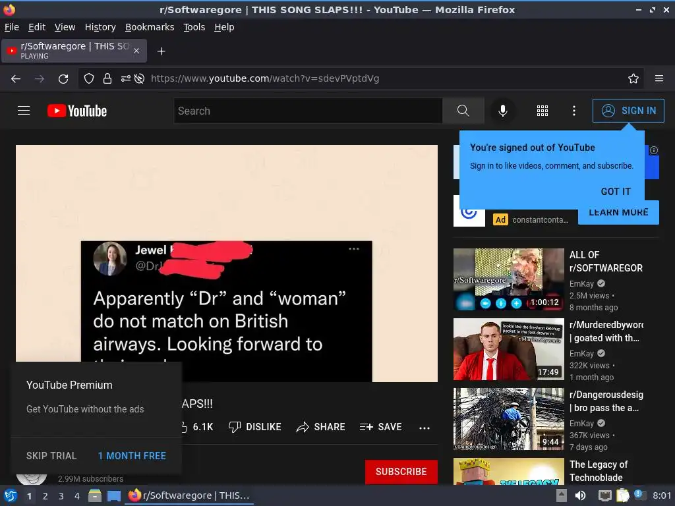The width and height of the screenshot is (675, 506).
Task: Click the SAVE to playlist button
Action: point(381,427)
